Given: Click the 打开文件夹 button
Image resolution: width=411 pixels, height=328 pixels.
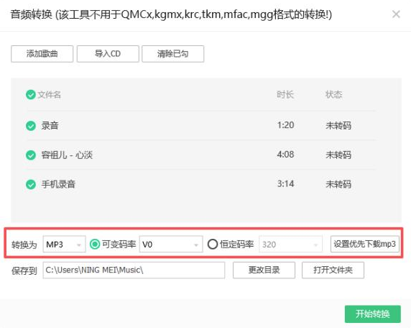Looking at the screenshot, I should point(333,270).
